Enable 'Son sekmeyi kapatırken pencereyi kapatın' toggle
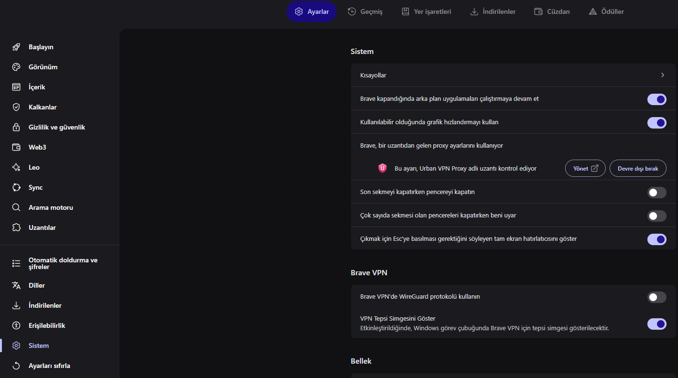 click(657, 192)
